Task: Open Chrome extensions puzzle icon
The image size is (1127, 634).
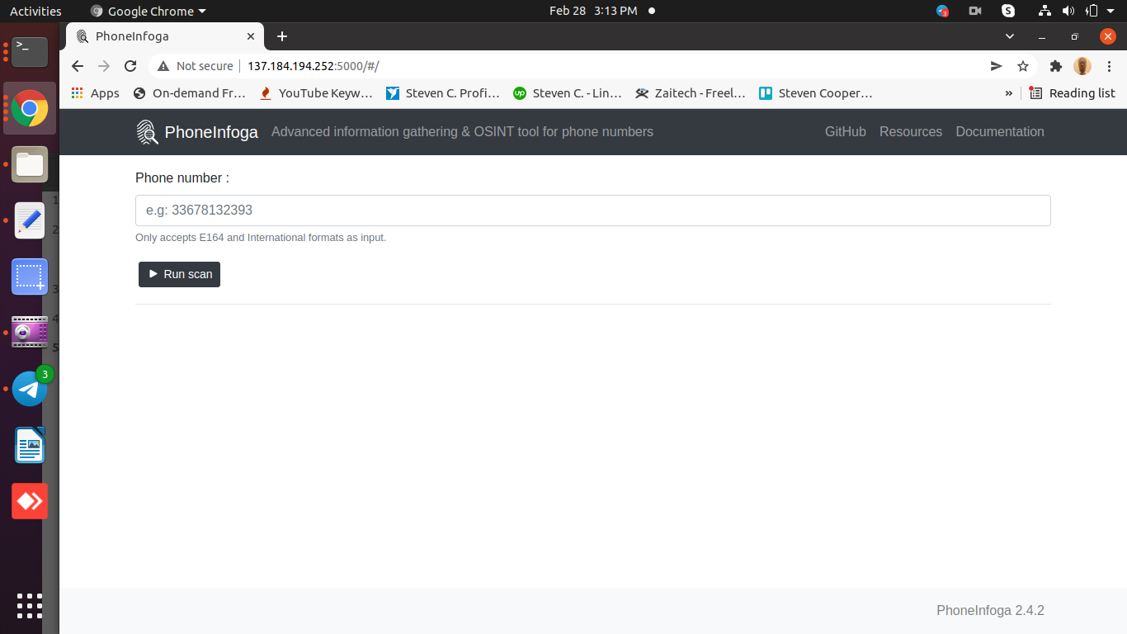Action: 1055,66
